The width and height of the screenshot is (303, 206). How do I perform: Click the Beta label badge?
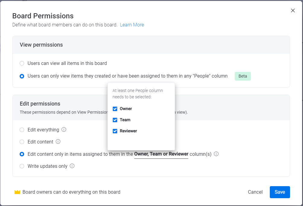(x=243, y=76)
